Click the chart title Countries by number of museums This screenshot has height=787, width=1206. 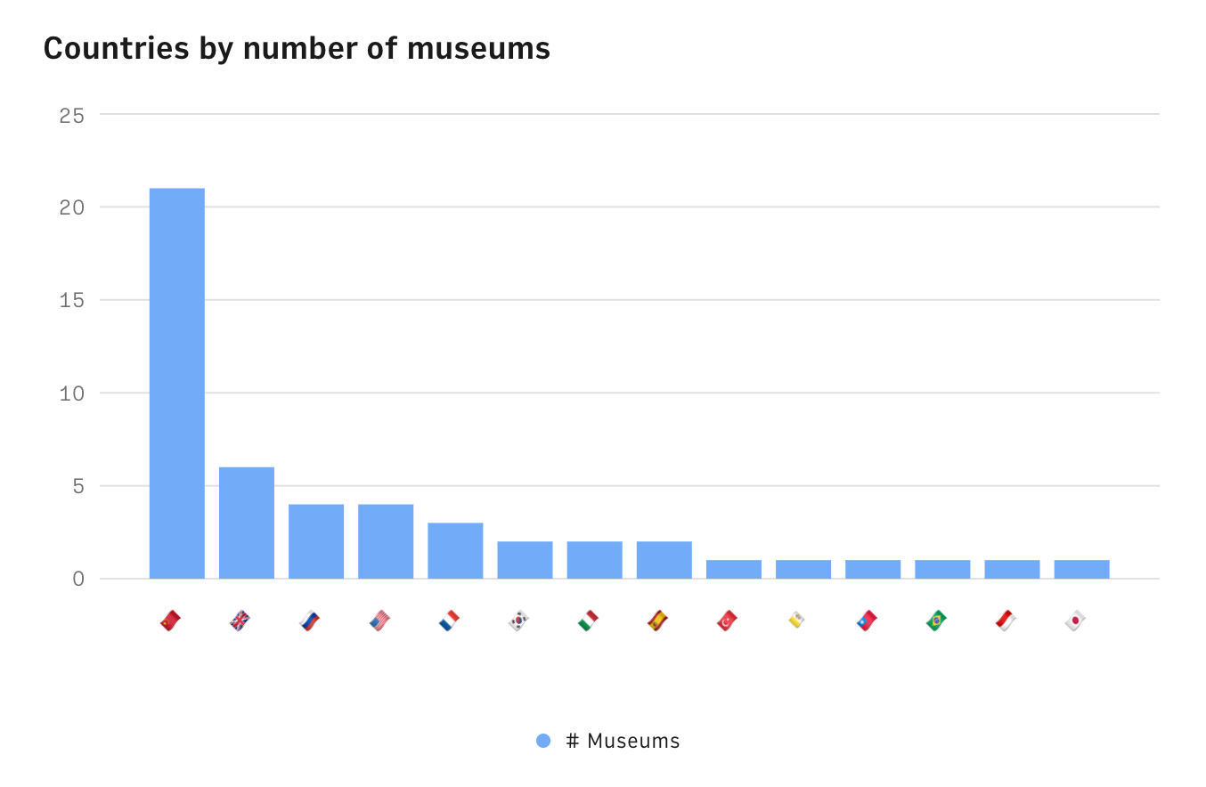point(297,48)
